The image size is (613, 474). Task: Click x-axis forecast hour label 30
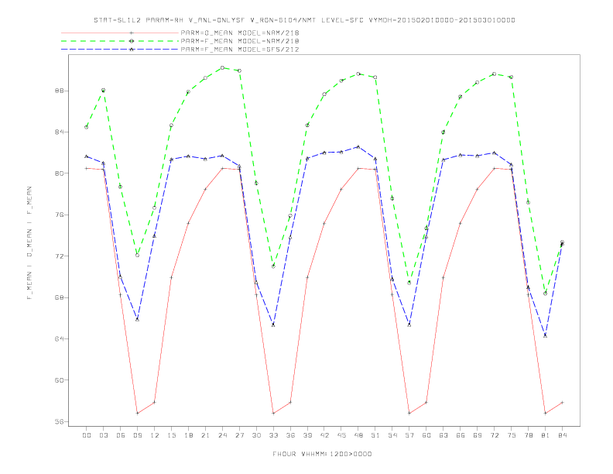(x=256, y=435)
